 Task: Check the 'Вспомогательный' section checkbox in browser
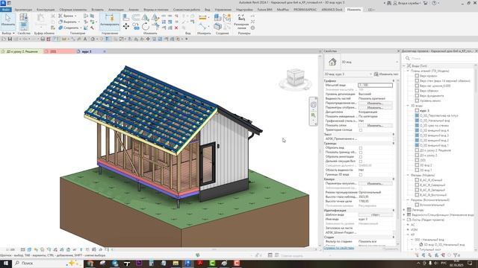click(x=417, y=205)
